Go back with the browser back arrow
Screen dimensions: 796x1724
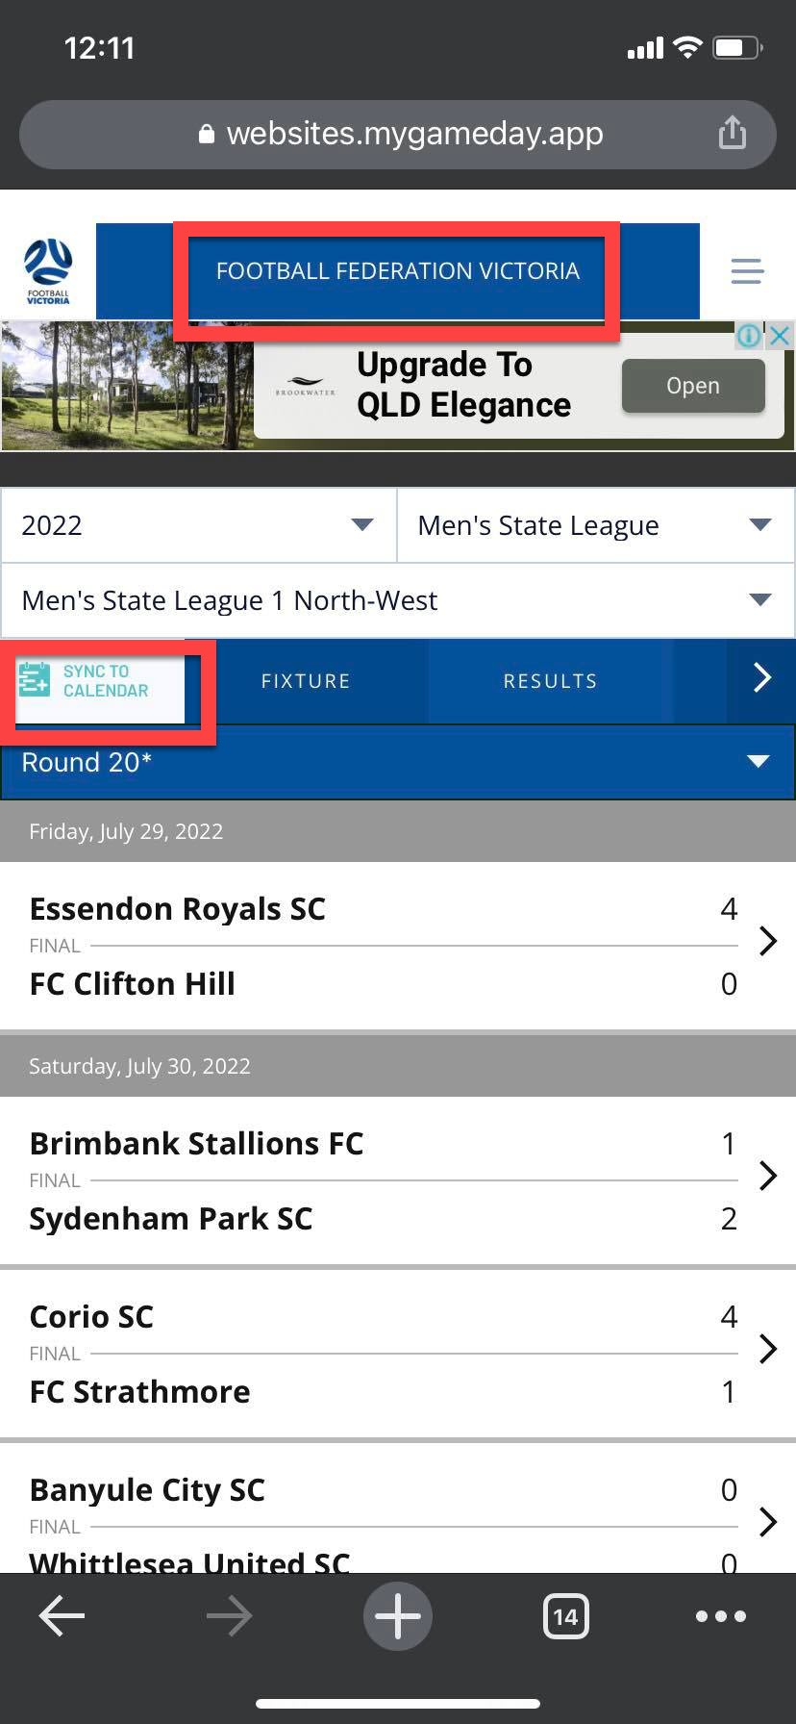pyautogui.click(x=62, y=1616)
